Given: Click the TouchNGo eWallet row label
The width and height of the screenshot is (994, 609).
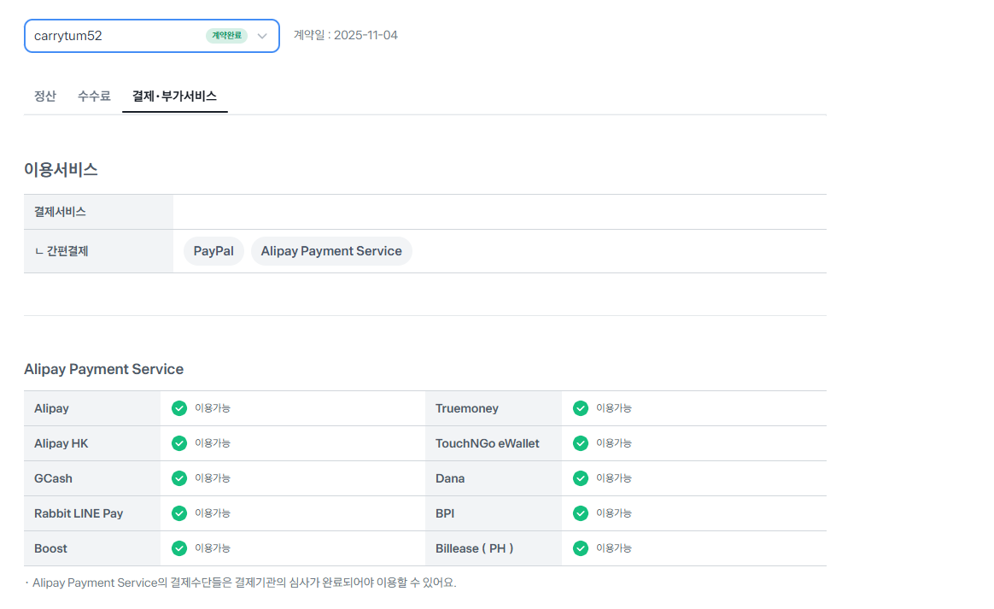Looking at the screenshot, I should click(x=487, y=443).
